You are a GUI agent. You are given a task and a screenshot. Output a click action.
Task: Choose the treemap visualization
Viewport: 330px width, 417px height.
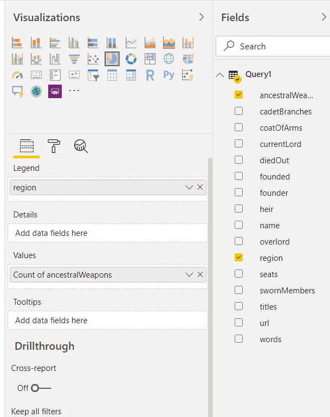(150, 59)
